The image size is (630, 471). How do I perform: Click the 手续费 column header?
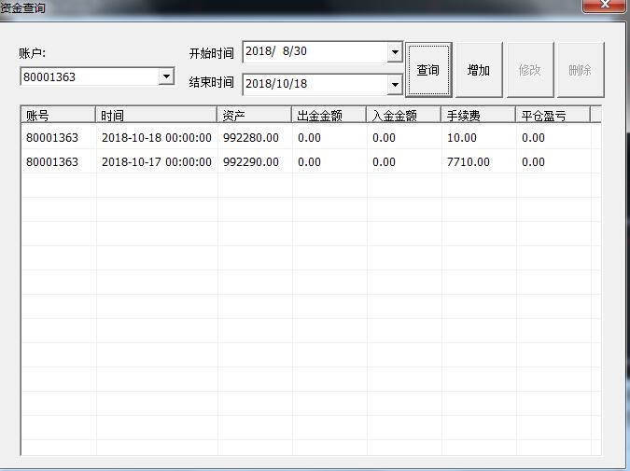[x=478, y=116]
